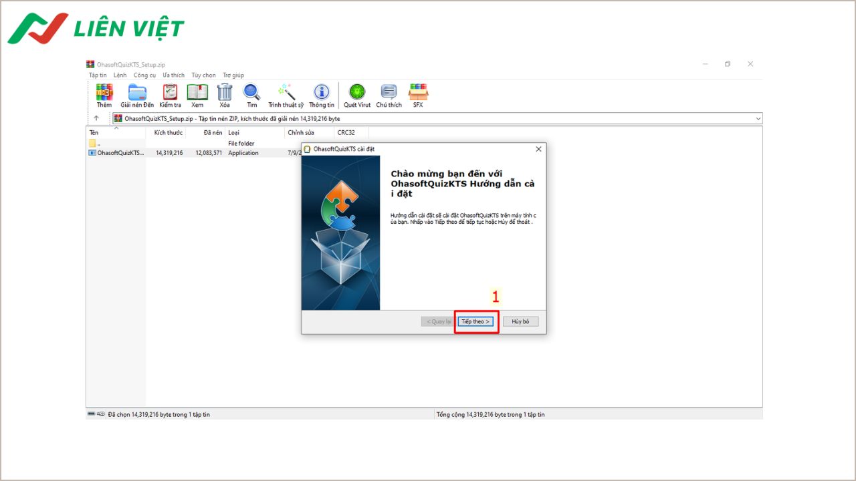The height and width of the screenshot is (481, 856).
Task: Click the Liên Việt logo
Action: (96, 28)
